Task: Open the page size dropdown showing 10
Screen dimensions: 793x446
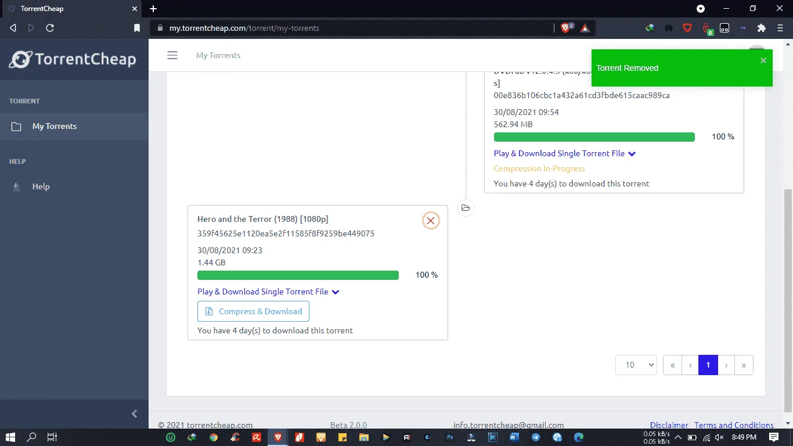Action: (636, 365)
